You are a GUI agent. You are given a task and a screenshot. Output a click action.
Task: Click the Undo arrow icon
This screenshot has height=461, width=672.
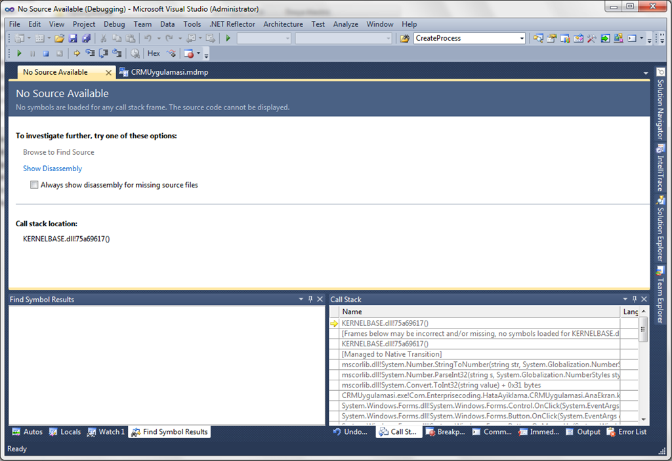click(148, 39)
